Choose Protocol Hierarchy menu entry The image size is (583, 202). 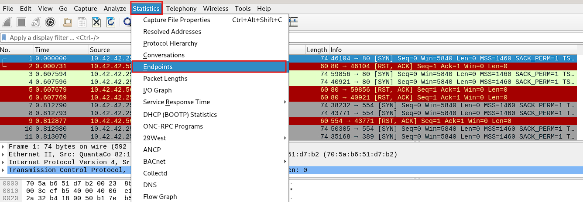click(209, 43)
